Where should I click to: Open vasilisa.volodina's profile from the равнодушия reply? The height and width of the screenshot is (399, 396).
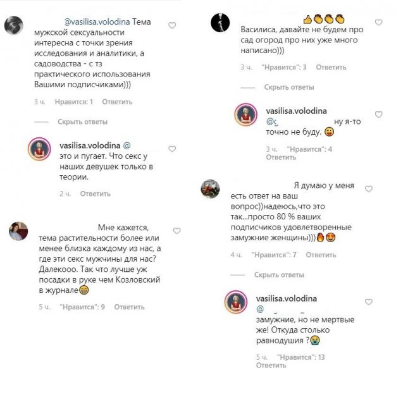(x=287, y=298)
